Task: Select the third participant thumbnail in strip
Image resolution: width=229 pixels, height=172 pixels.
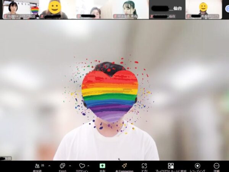Action: [94, 9]
